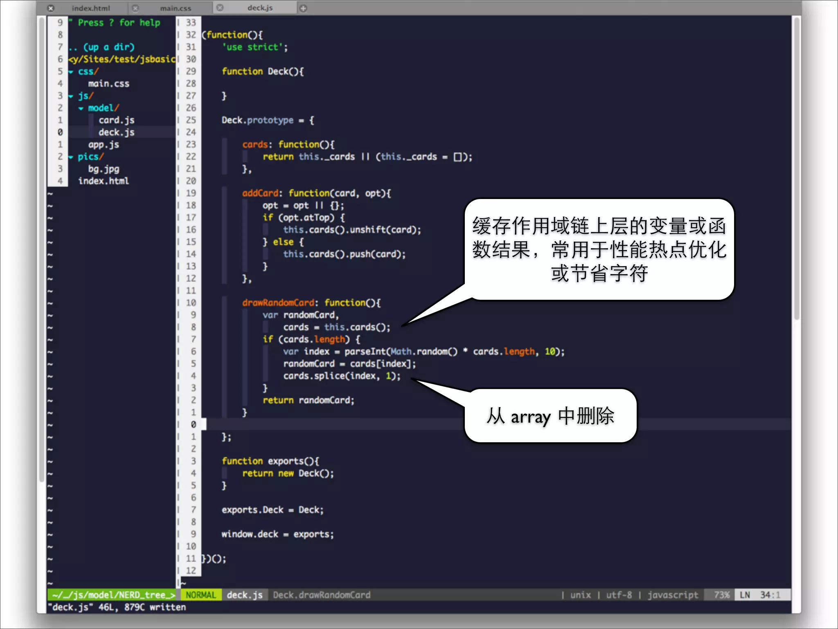
Task: Click the 'cards: function(){' line
Action: (x=288, y=145)
